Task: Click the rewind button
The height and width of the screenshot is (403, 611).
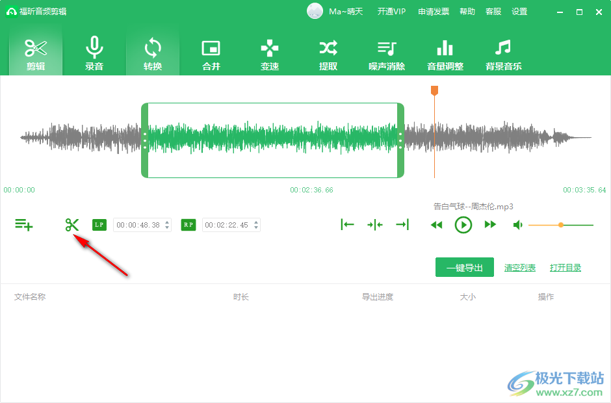Action: tap(436, 225)
